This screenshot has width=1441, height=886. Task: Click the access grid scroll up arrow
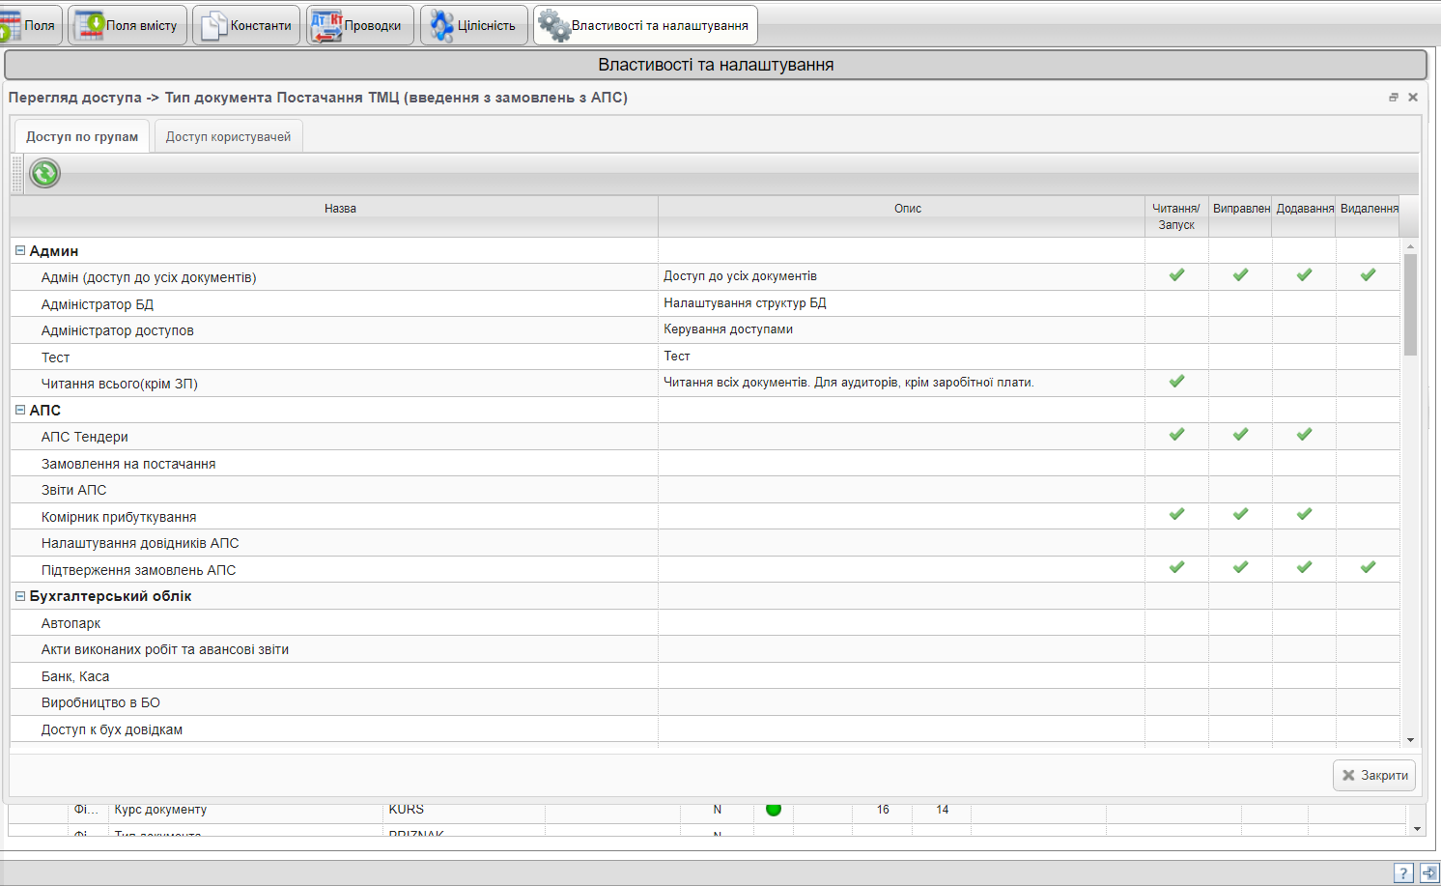point(1410,245)
